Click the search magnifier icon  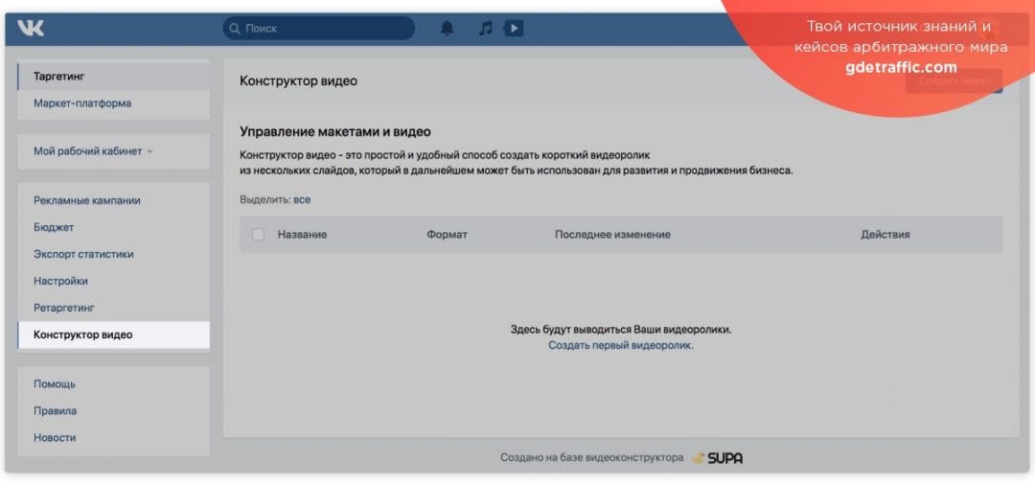tap(234, 29)
